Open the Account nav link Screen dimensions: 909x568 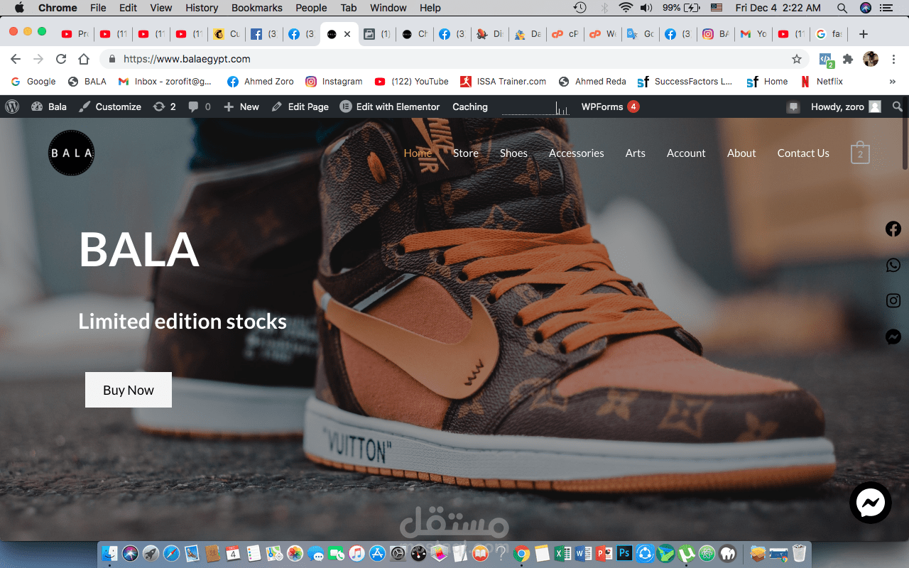[x=686, y=153]
